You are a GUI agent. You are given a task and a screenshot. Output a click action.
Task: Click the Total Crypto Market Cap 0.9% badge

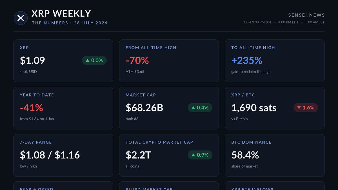pos(200,155)
